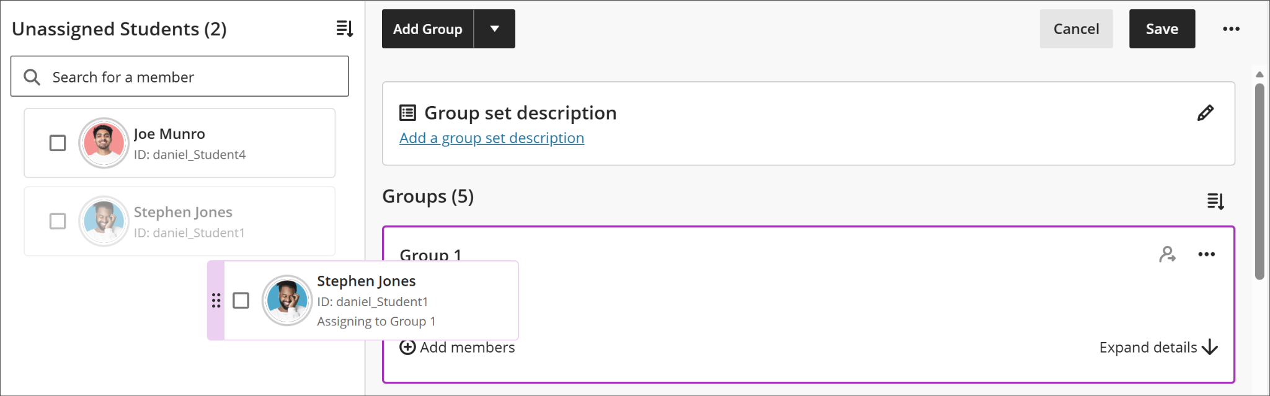Viewport: 1270px width, 396px height.
Task: Cancel the group set changes
Action: pos(1076,29)
